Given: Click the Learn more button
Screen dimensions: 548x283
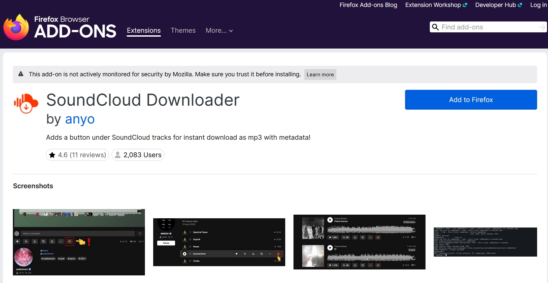Looking at the screenshot, I should point(320,75).
